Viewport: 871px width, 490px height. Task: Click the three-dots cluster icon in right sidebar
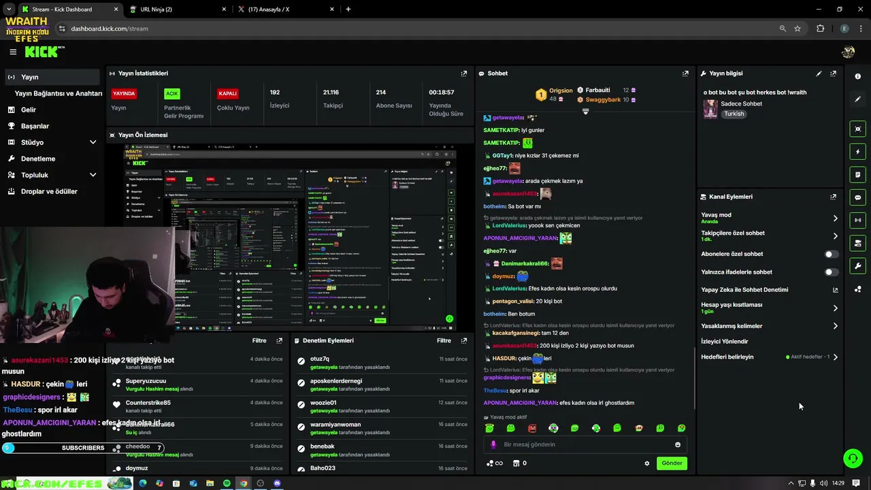pyautogui.click(x=857, y=289)
